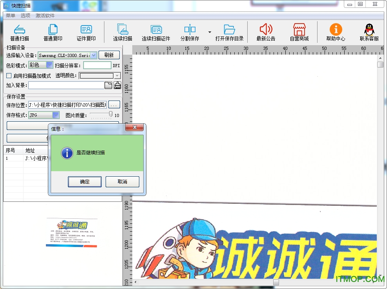Screen dimensions: 387x289
Task: Open the 选项 menu
Action: click(26, 16)
